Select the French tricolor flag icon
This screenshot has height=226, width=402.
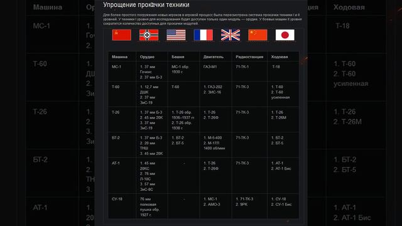click(204, 35)
